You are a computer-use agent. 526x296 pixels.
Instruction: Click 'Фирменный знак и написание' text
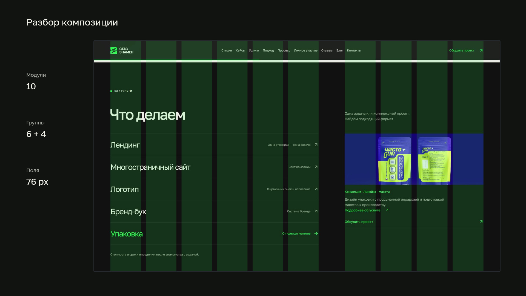coord(289,189)
